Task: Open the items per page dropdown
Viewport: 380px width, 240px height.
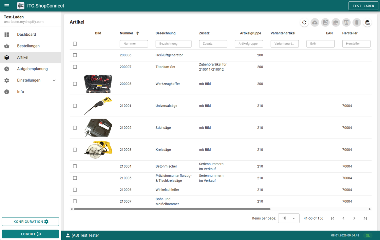Action: 288,218
